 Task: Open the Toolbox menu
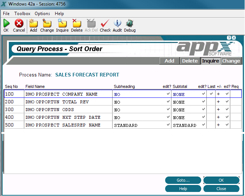pos(22,14)
